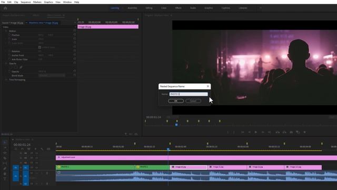The image size is (337, 190).
Task: Go to the Home screen icon
Action: click(x=5, y=8)
